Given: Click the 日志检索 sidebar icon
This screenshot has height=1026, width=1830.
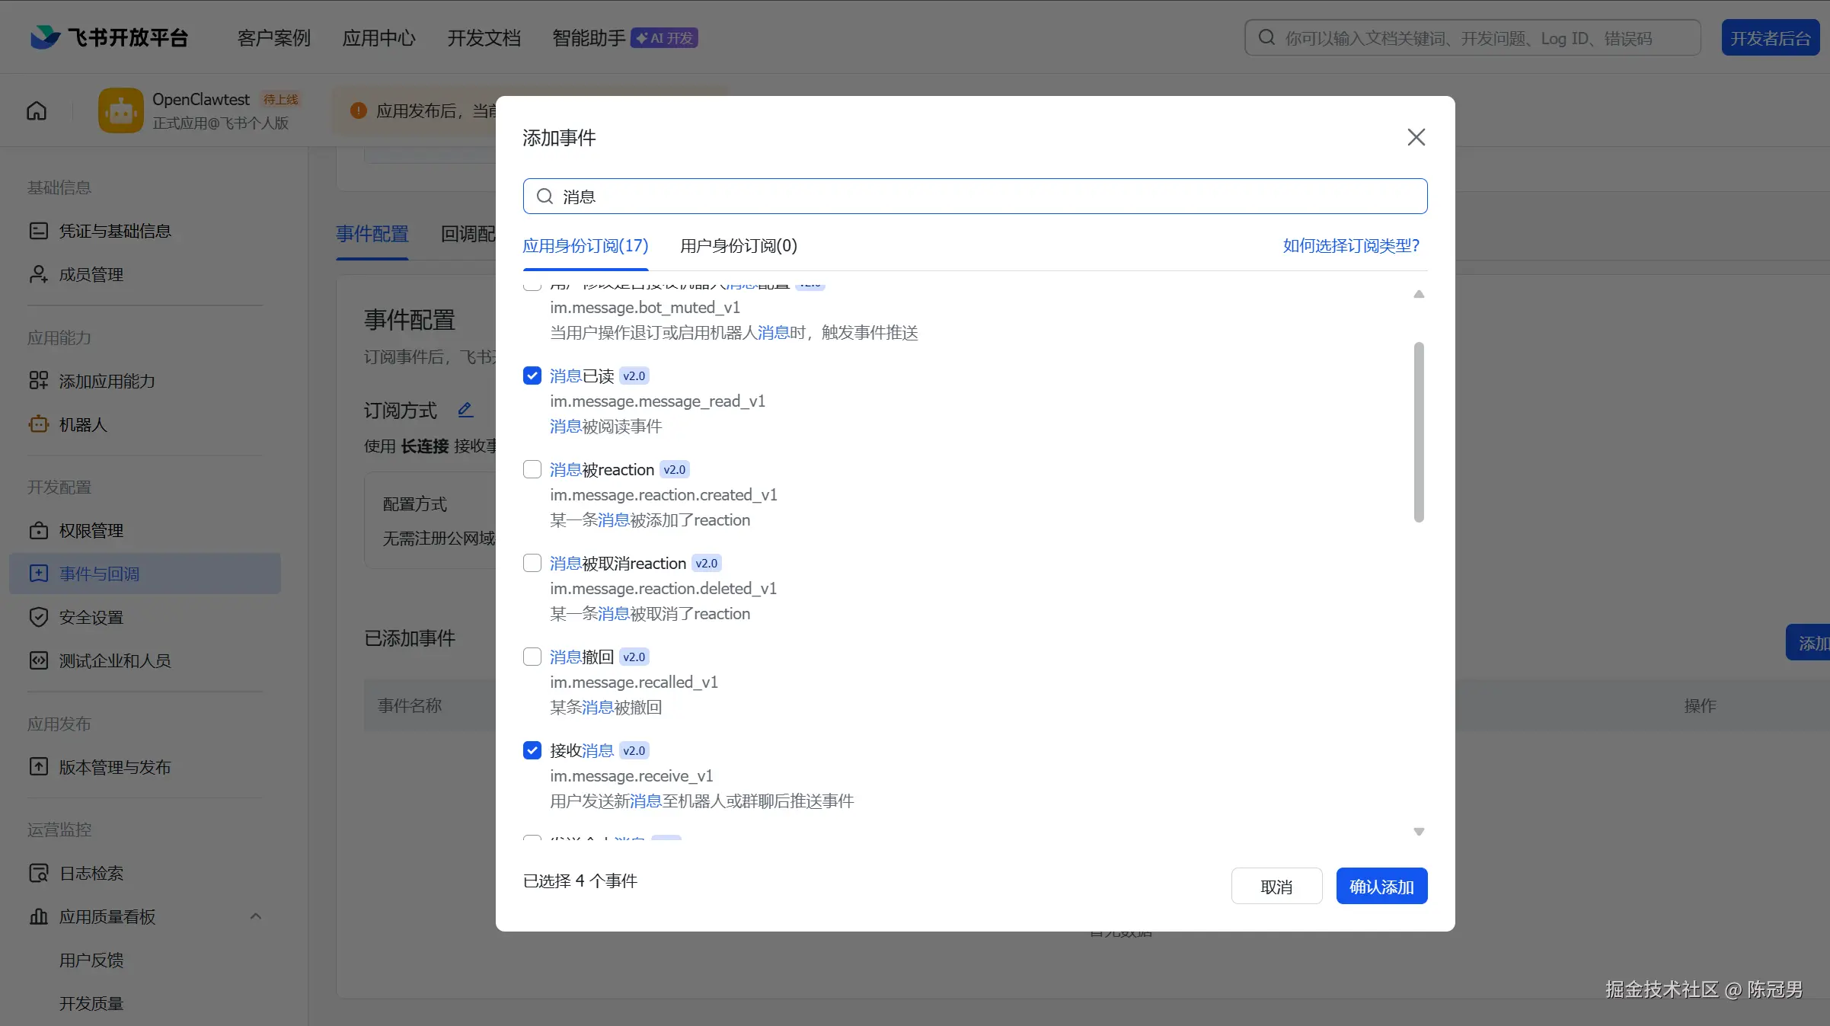Looking at the screenshot, I should (38, 873).
